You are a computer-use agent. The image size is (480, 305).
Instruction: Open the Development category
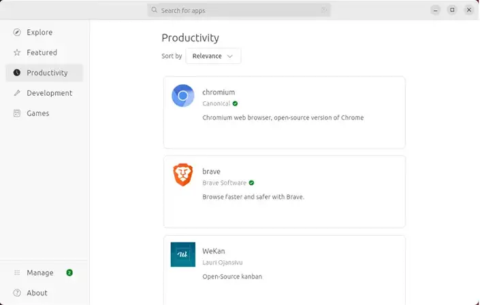[44, 93]
